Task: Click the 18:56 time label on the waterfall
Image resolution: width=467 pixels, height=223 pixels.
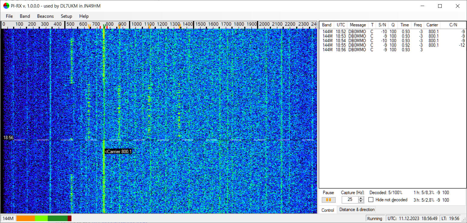Action: pos(8,138)
